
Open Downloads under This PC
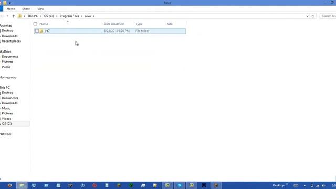tap(9, 103)
